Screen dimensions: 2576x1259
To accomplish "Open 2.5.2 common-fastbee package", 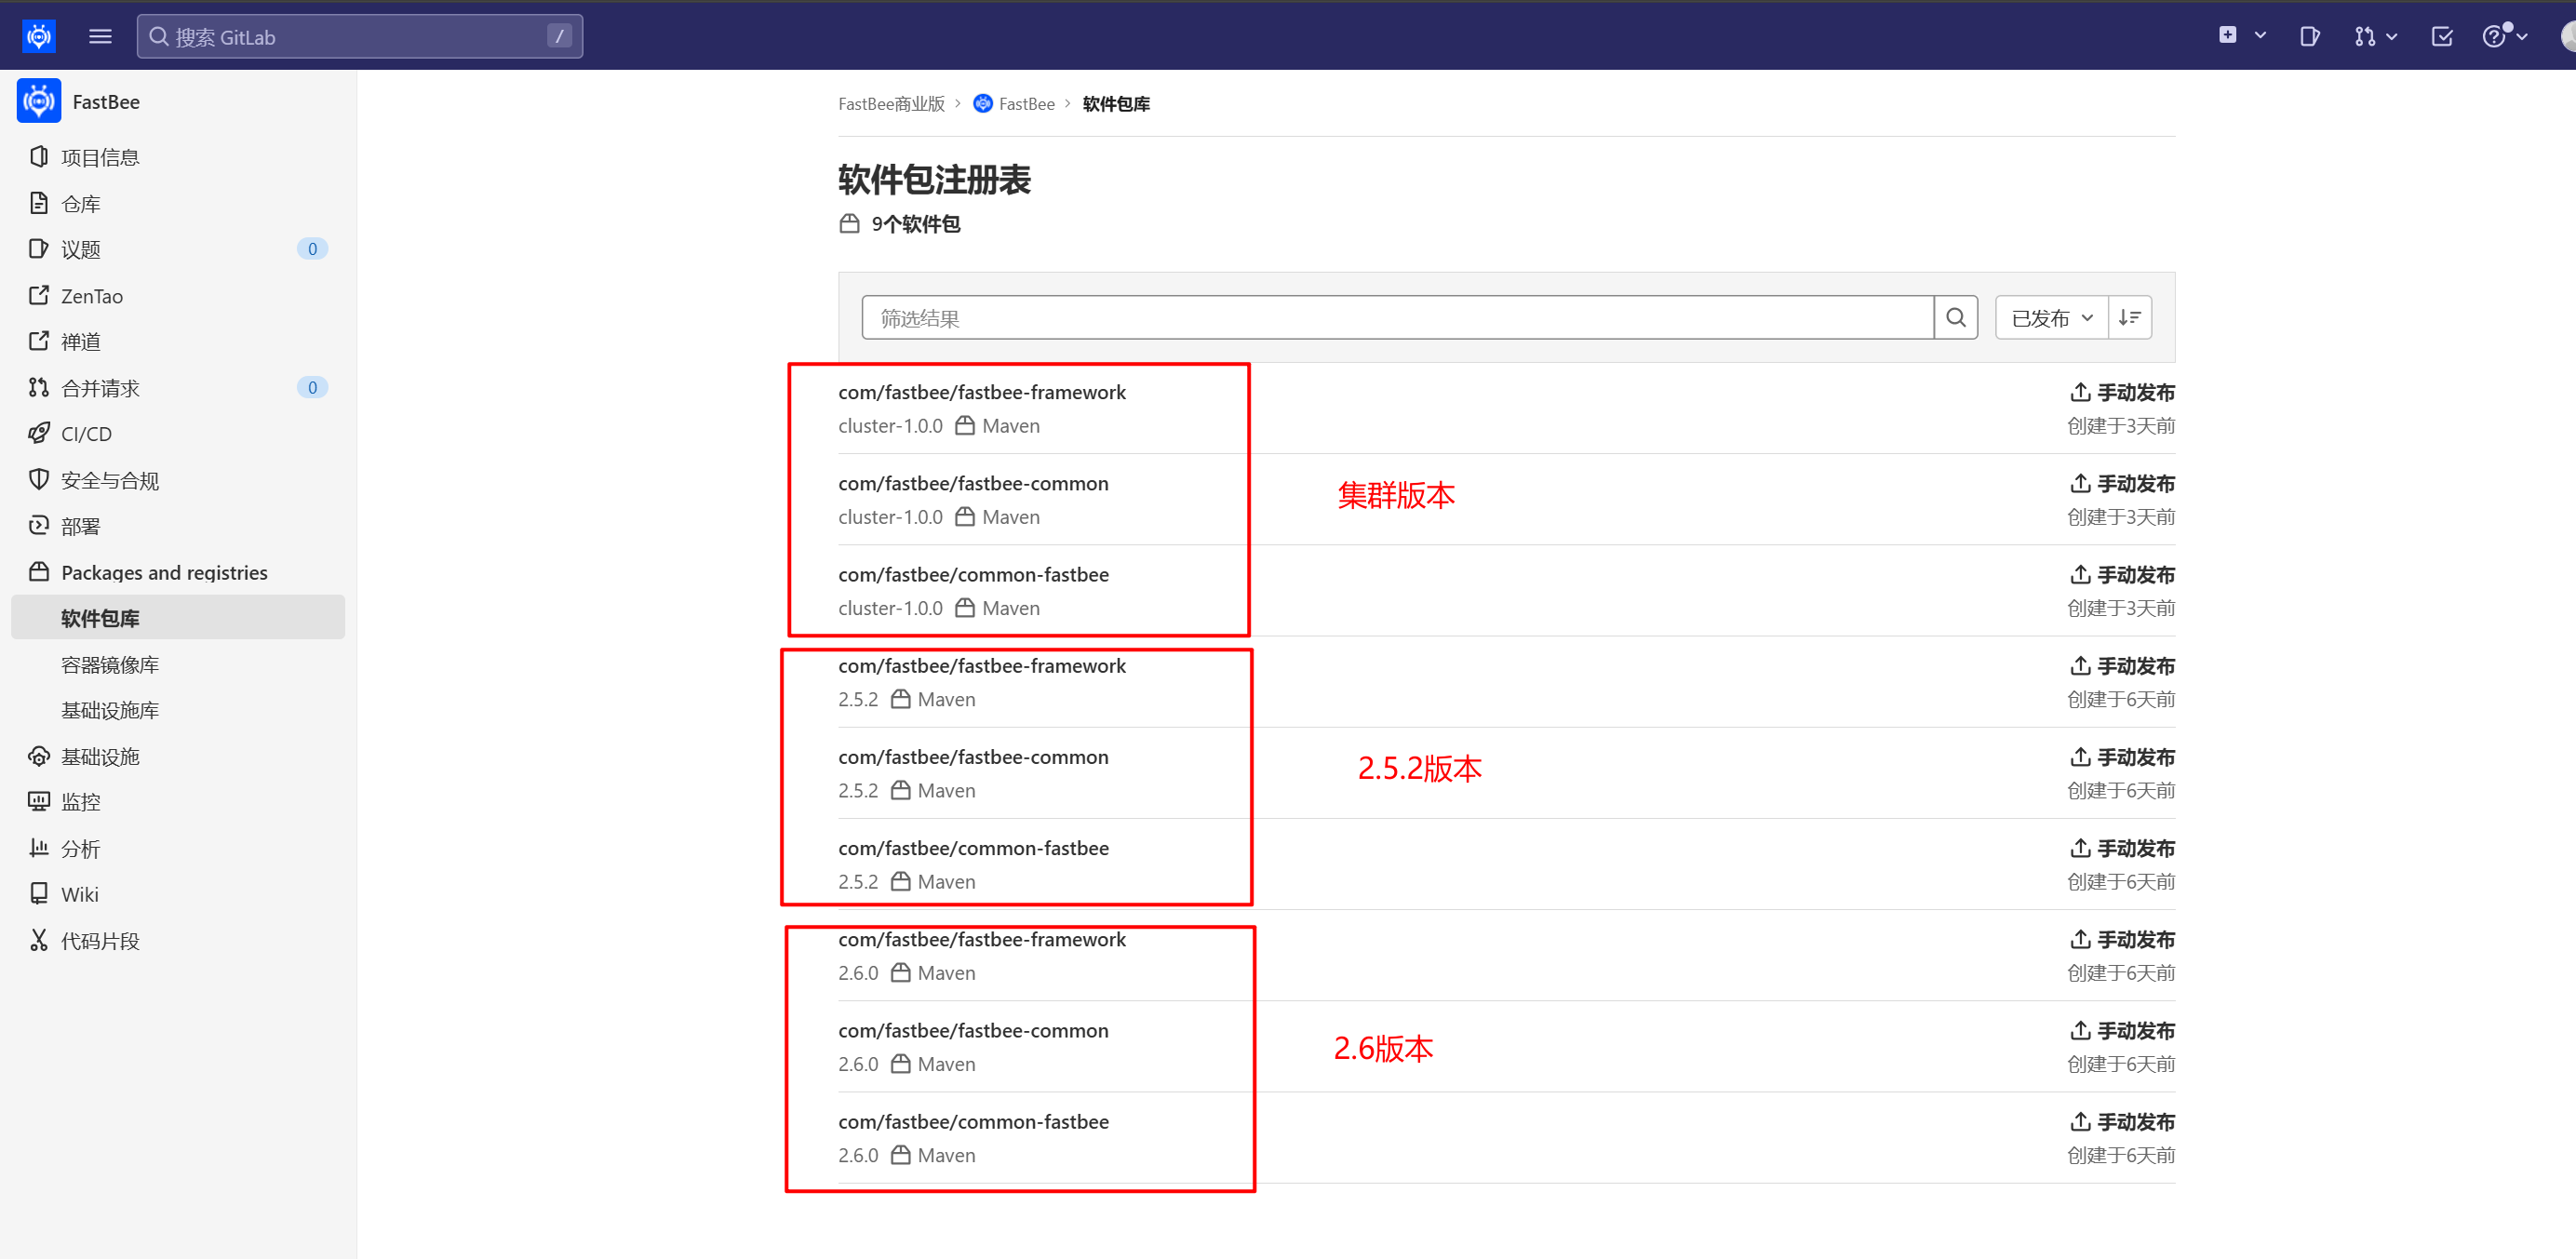I will coord(973,848).
